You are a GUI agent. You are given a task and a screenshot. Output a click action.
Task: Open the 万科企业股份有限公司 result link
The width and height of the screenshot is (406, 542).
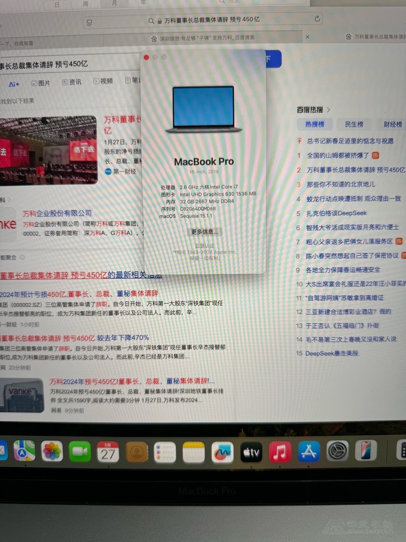[x=57, y=213]
